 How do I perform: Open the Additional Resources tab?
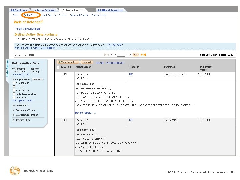tap(110, 10)
